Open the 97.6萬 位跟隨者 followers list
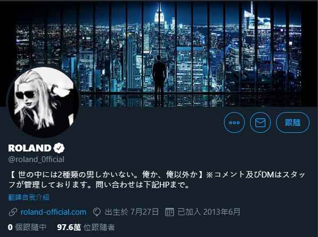 point(86,227)
